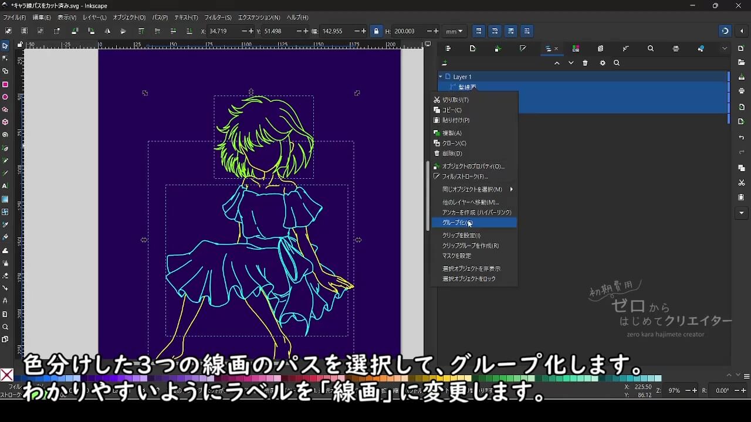Toggle the guide lock at ruler corner
751x422 pixels.
[x=20, y=45]
